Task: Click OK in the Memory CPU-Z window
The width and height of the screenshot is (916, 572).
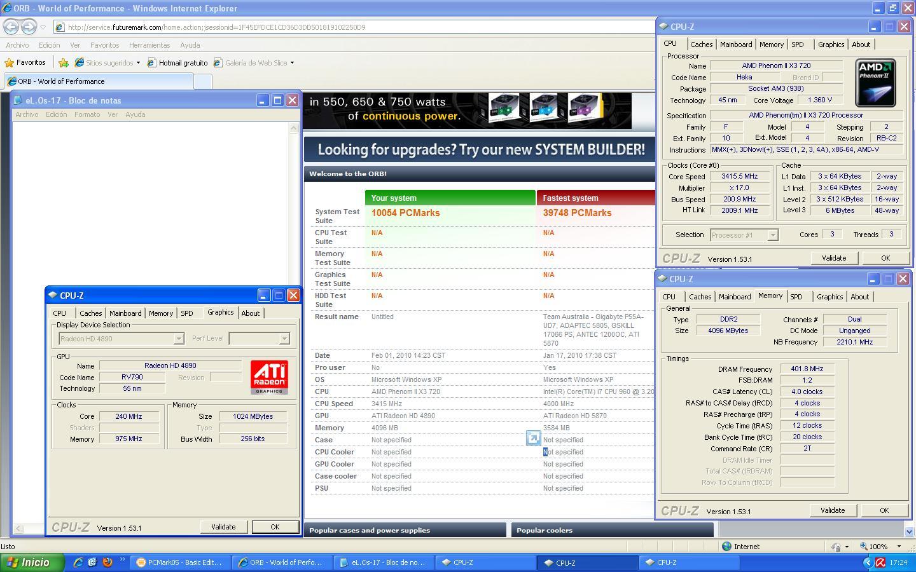Action: pos(884,510)
